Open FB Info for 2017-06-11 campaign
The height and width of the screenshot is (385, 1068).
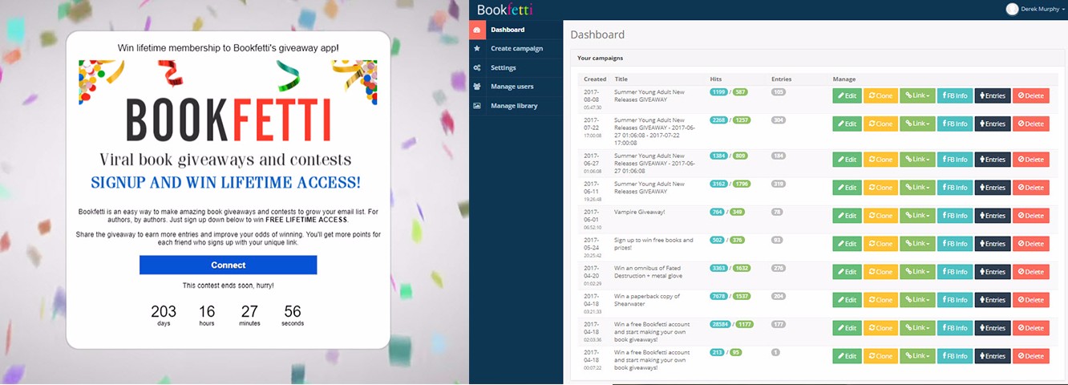[954, 188]
